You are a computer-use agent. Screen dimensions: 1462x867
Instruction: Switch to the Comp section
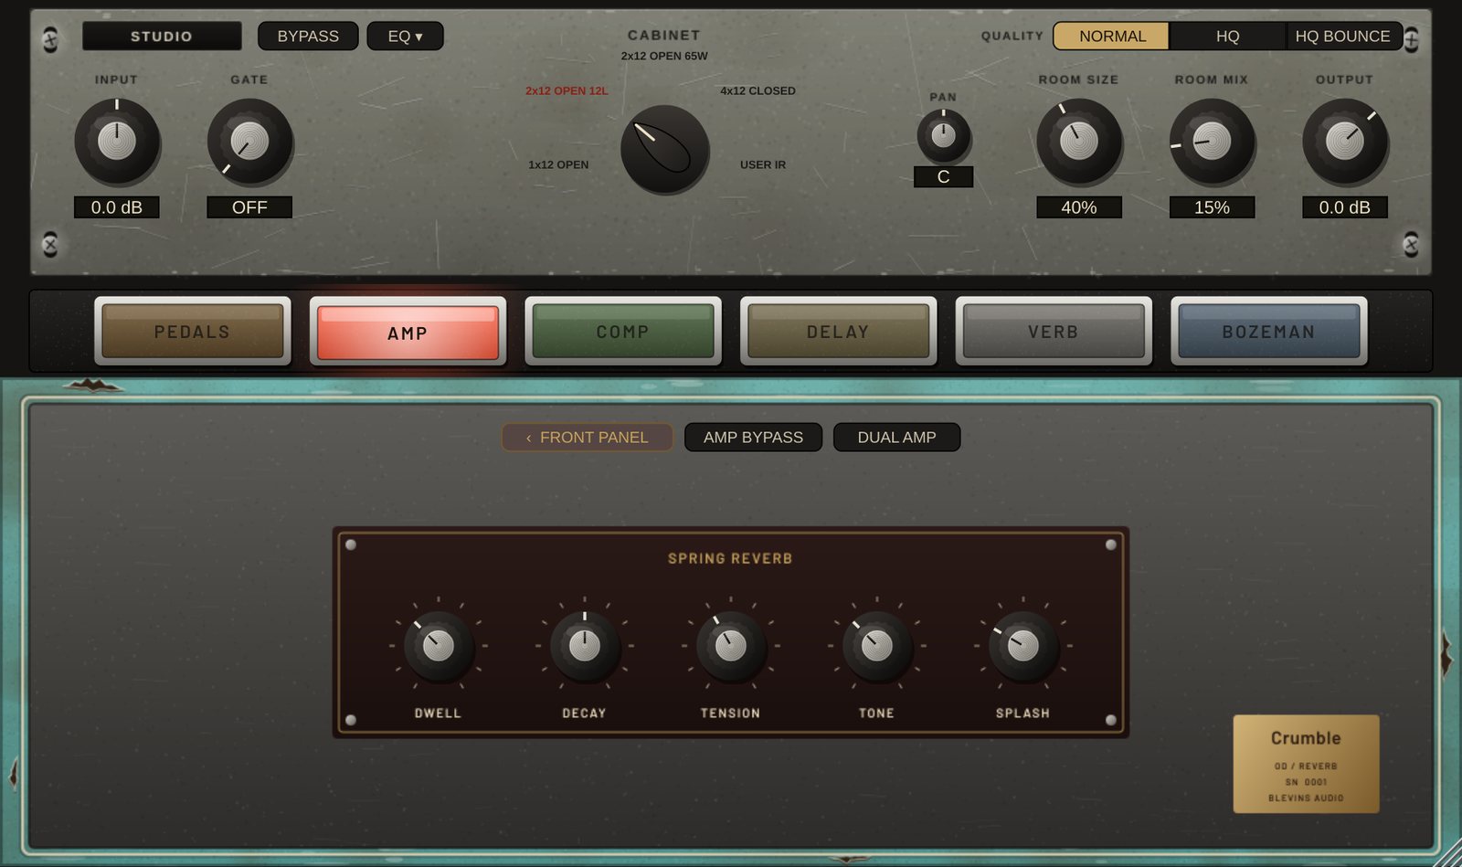(623, 332)
